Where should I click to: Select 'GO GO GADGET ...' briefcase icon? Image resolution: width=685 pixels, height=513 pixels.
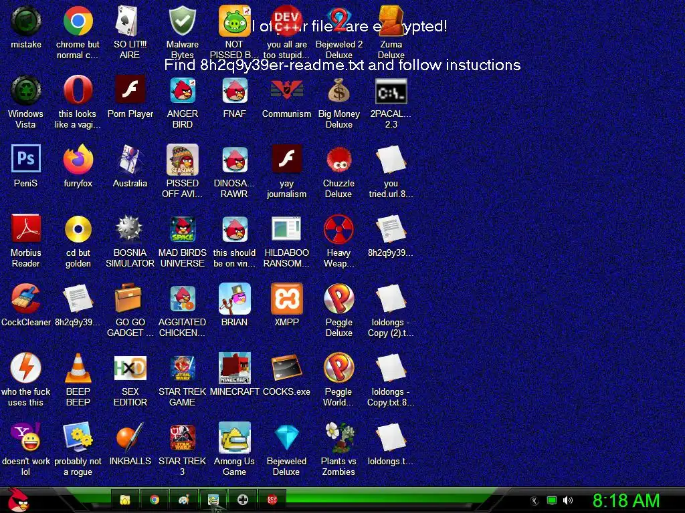click(x=130, y=299)
